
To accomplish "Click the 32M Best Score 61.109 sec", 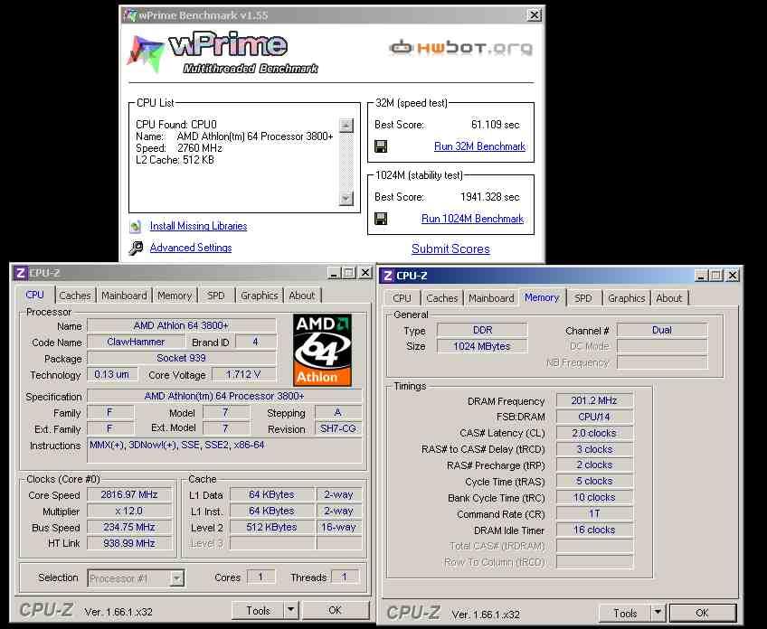I will tap(495, 125).
